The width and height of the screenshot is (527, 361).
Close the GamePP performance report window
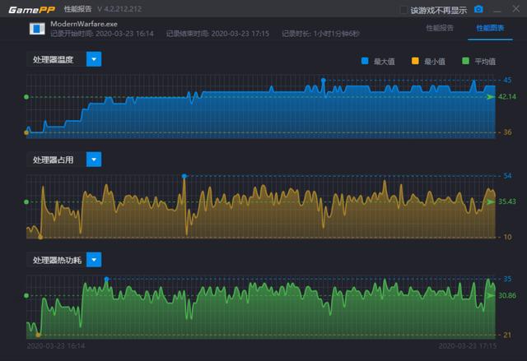pos(516,9)
